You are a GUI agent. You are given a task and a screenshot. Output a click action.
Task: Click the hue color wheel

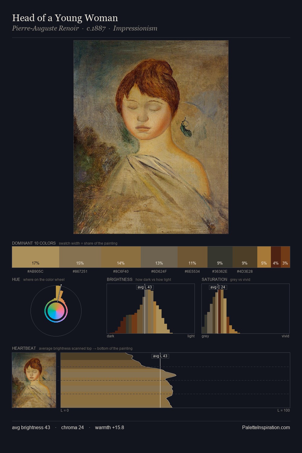(56, 311)
